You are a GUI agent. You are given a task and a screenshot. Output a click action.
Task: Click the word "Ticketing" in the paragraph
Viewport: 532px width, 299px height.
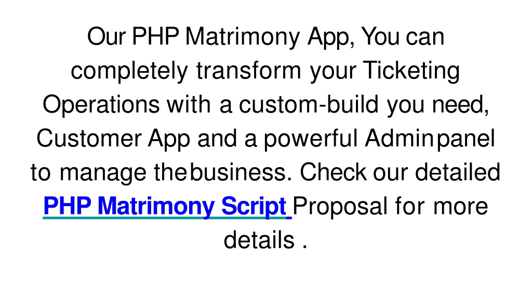(x=411, y=71)
